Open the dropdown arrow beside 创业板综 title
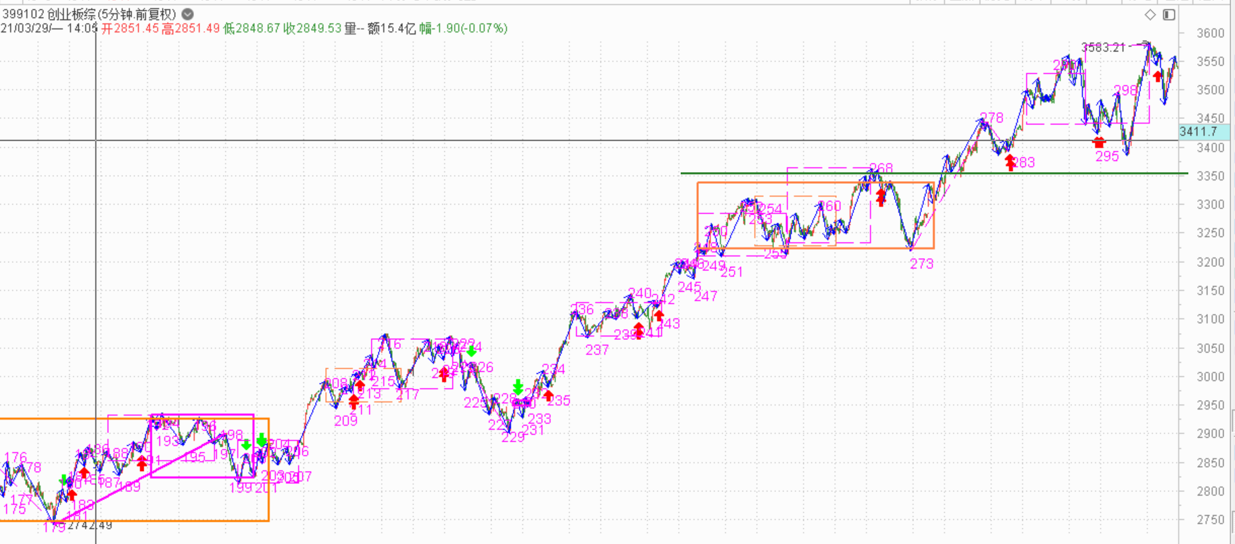The width and height of the screenshot is (1235, 544). click(x=188, y=14)
